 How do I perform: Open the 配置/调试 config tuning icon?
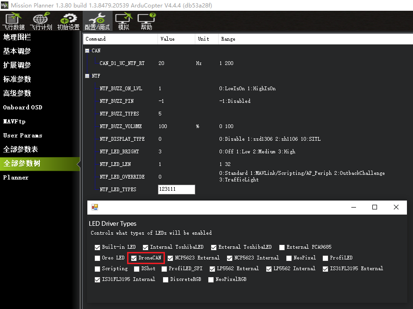tap(97, 21)
